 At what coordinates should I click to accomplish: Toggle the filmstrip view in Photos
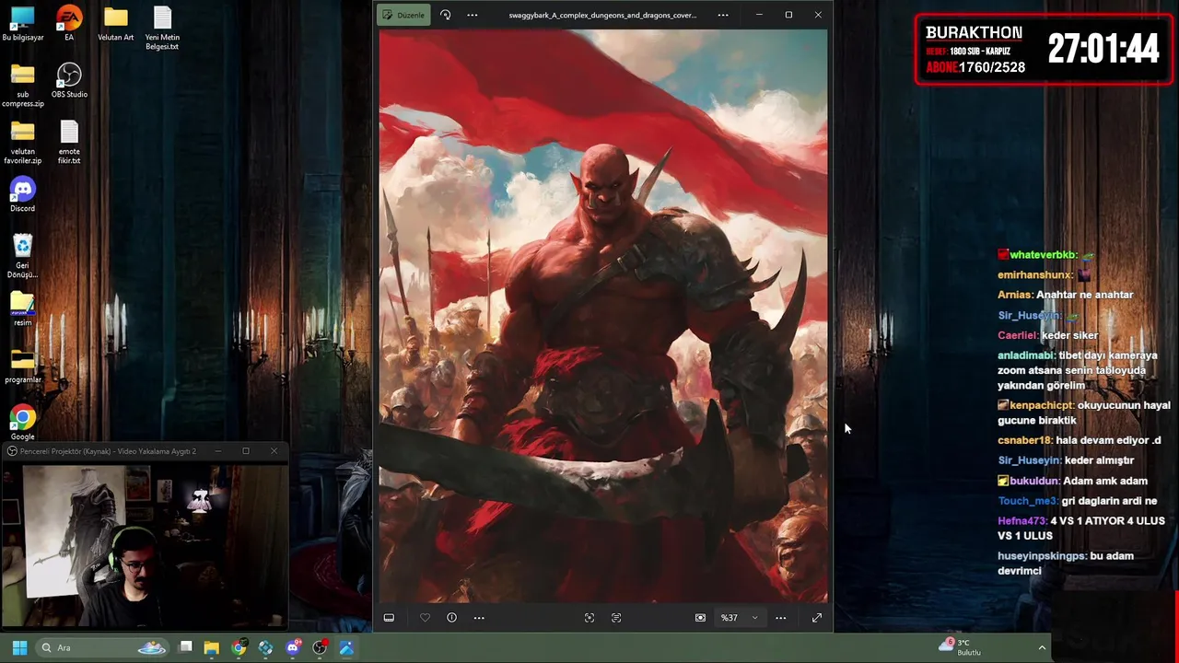coord(389,618)
